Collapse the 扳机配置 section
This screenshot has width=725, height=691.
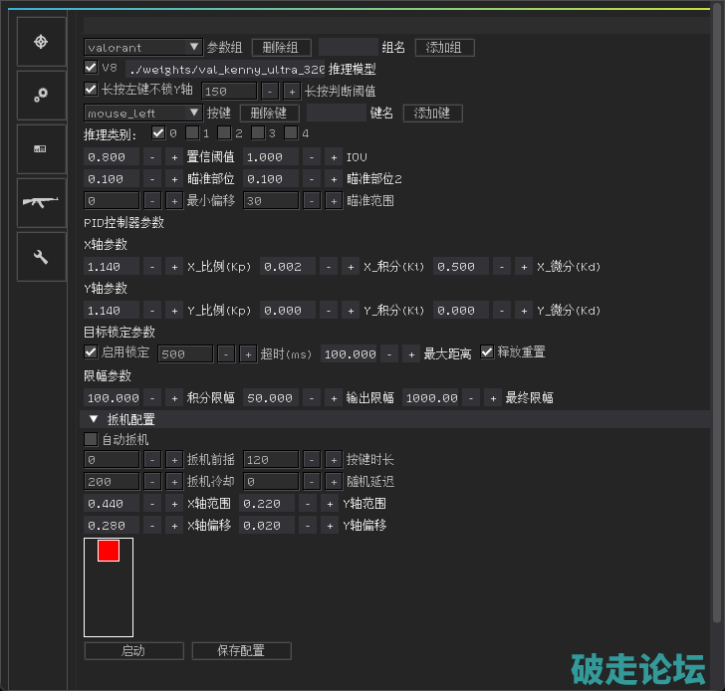click(x=94, y=420)
